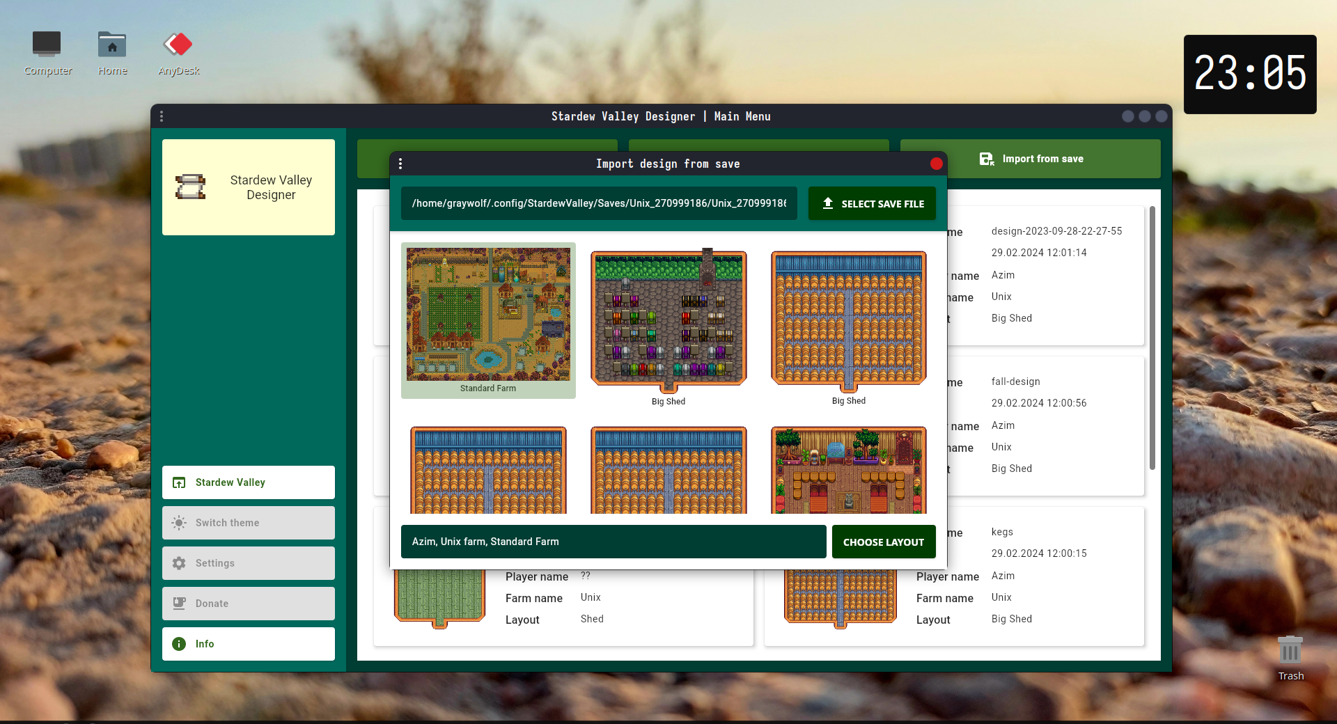Click the 29.02.2024 12:00:15 date

coord(1039,553)
